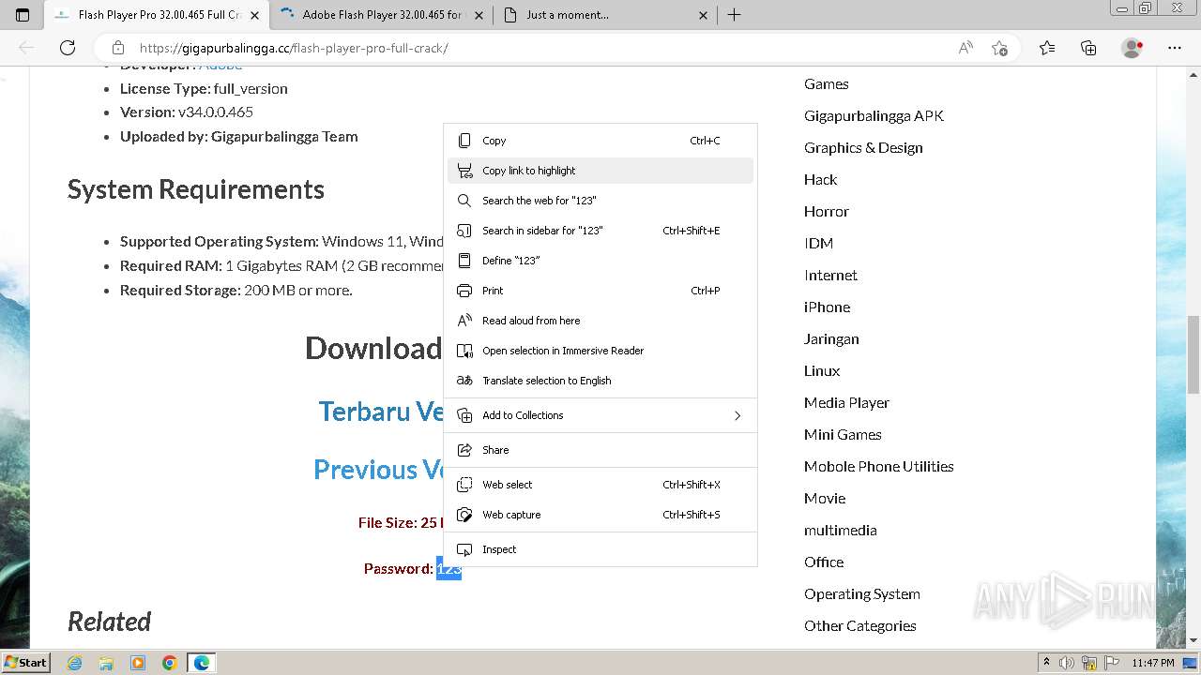Open browser Collections toolbar icon
Viewport: 1201px width, 675px height.
[1088, 48]
